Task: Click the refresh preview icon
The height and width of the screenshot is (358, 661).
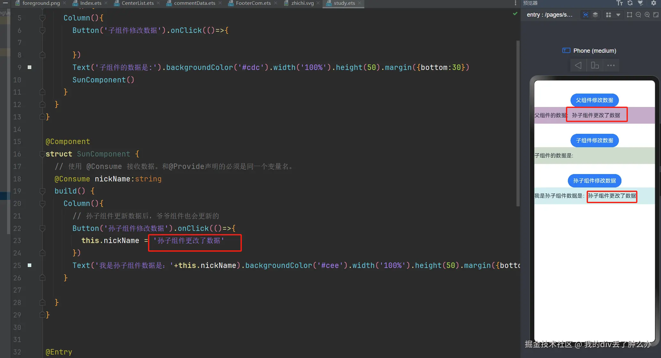Action: 630,3
